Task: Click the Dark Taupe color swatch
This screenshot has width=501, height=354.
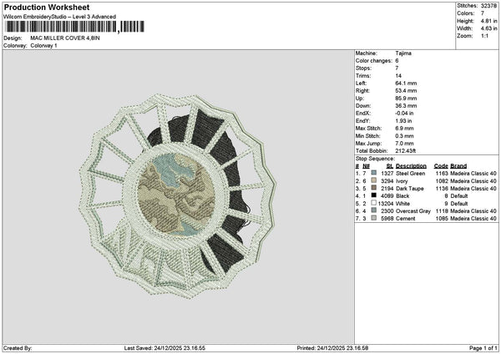Action: [x=373, y=188]
